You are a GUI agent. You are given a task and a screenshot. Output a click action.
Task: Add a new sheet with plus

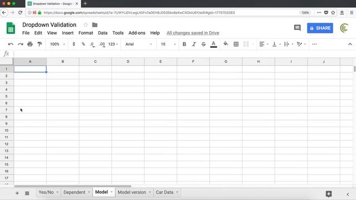tap(17, 193)
